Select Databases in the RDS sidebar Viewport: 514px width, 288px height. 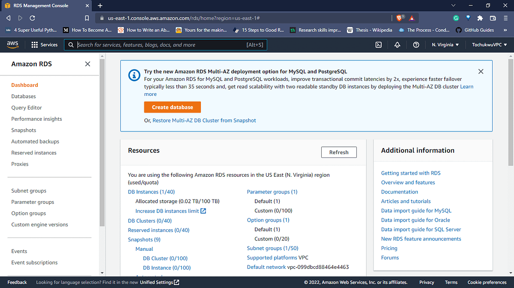pyautogui.click(x=23, y=96)
